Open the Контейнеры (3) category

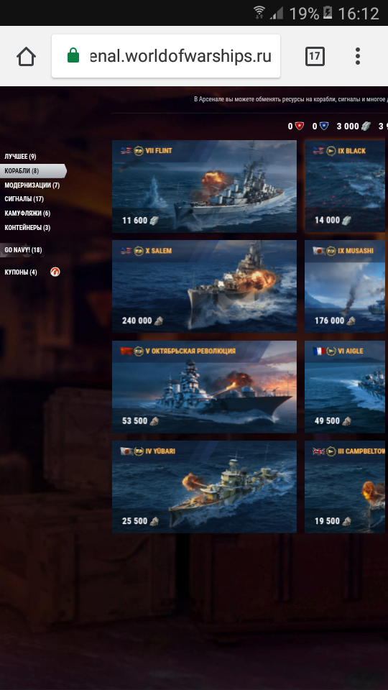(27, 228)
